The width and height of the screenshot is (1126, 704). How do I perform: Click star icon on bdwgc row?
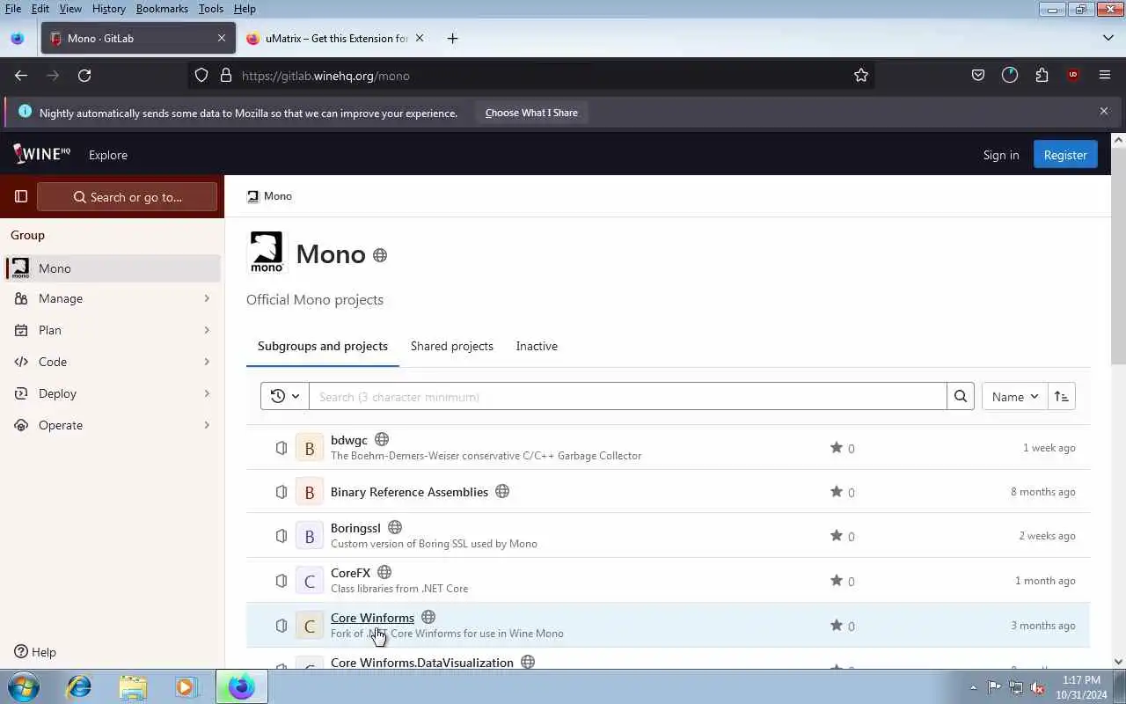pos(836,447)
